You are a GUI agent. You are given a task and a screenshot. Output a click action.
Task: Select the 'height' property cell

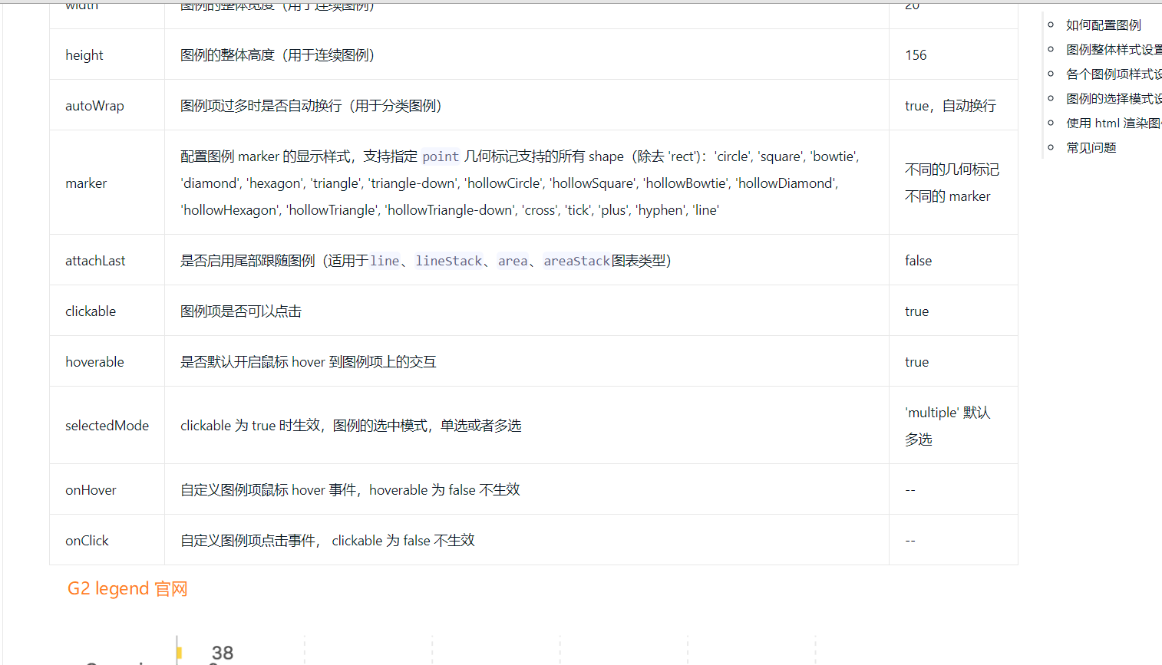(107, 54)
